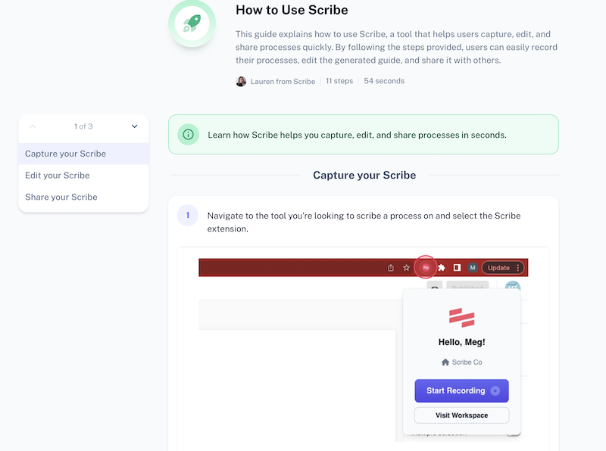Image resolution: width=606 pixels, height=451 pixels.
Task: Open the three-dot menu next to Update
Action: pyautogui.click(x=517, y=267)
